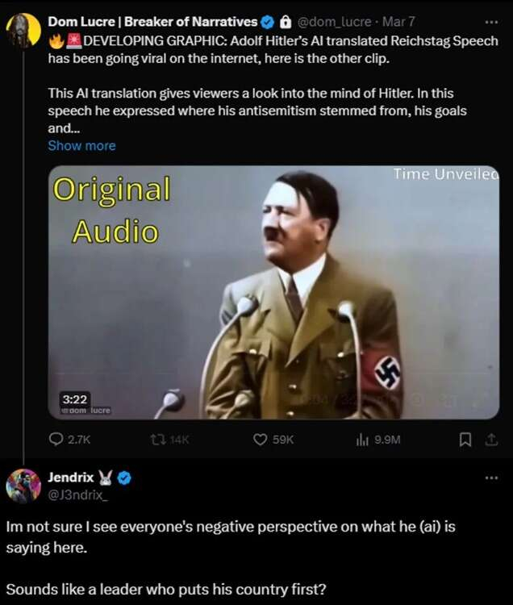Expand the tweet text with Show more
The image size is (513, 605).
click(x=81, y=146)
